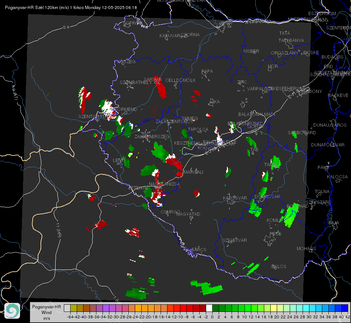351x323 pixels.
Task: Click the CSURGÓ label
Action: 170,212
